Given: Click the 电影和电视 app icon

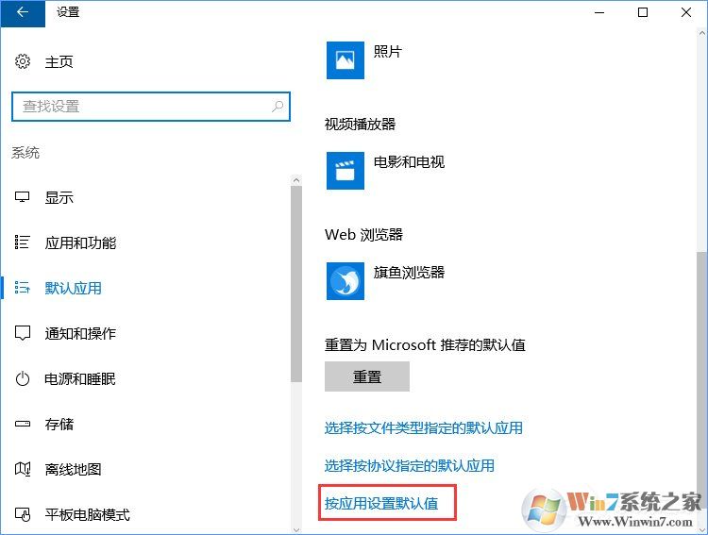Looking at the screenshot, I should click(x=346, y=171).
